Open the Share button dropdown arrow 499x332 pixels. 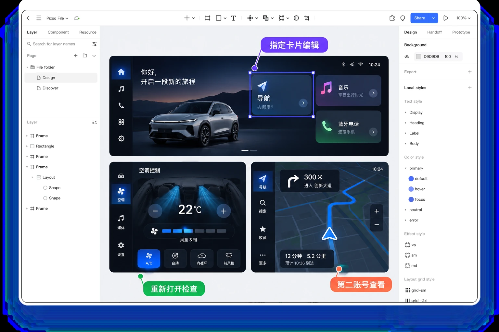click(433, 18)
